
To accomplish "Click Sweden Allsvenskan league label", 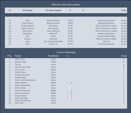I will click(x=106, y=34).
